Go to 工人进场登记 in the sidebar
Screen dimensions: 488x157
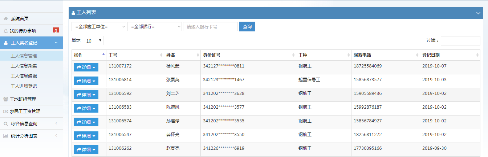click(24, 86)
